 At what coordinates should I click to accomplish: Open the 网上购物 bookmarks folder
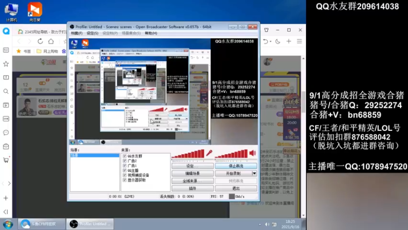click(x=47, y=51)
